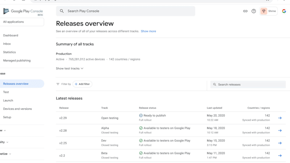Click Ready to publish status icon
Image resolution: width=290 pixels, height=163 pixels.
(141, 116)
